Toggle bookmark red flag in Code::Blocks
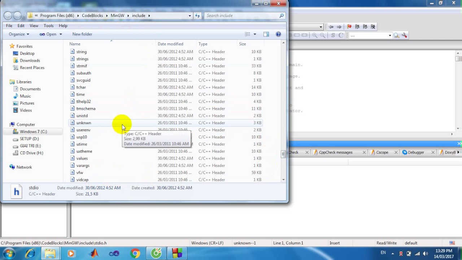The height and width of the screenshot is (260, 462). coord(349,27)
